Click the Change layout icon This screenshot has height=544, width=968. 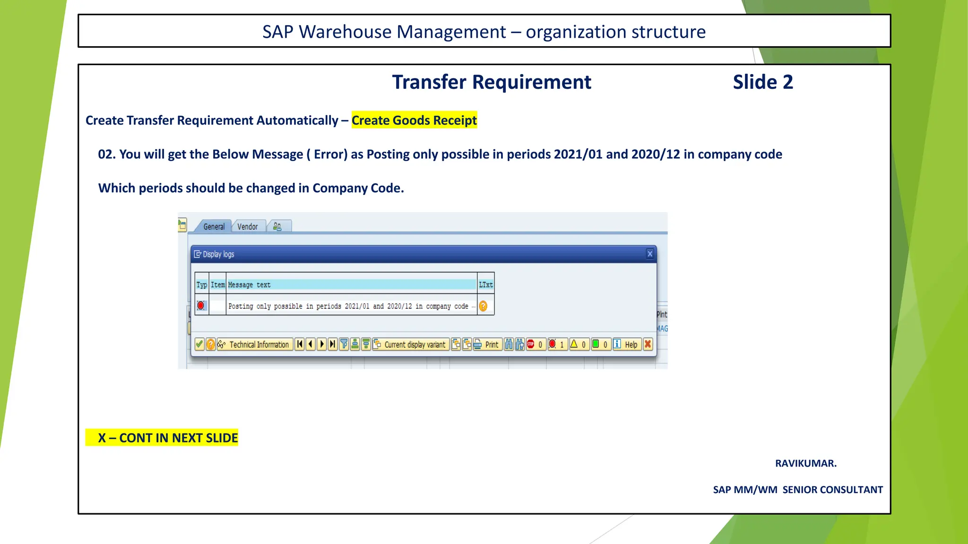tap(456, 344)
